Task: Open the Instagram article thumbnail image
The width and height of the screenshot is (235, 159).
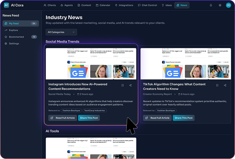Action: [91, 63]
